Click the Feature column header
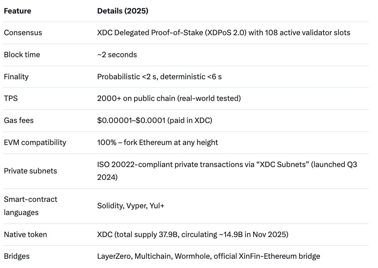Image resolution: width=378 pixels, height=268 pixels. click(x=17, y=11)
